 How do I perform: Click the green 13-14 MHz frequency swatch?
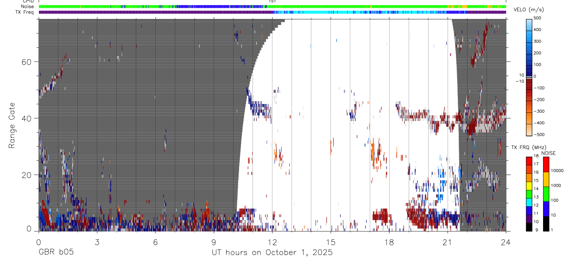[x=529, y=194]
